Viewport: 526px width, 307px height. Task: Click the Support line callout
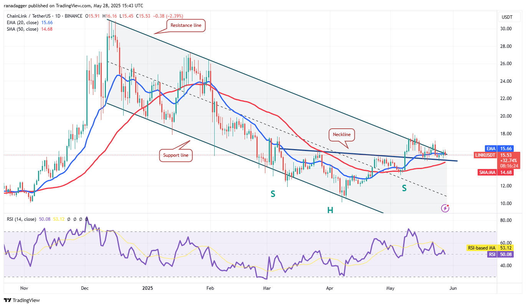coord(175,156)
